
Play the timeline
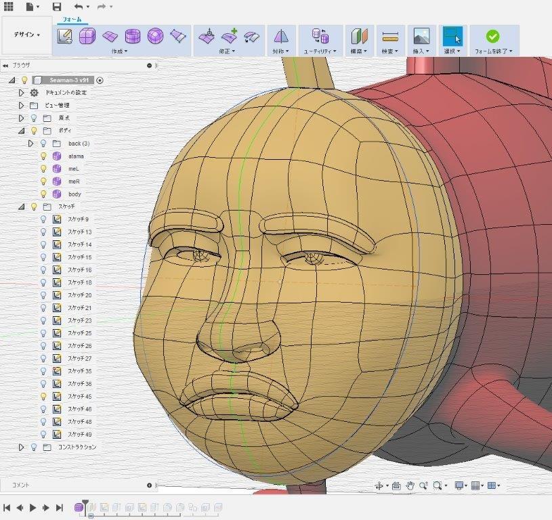click(33, 507)
